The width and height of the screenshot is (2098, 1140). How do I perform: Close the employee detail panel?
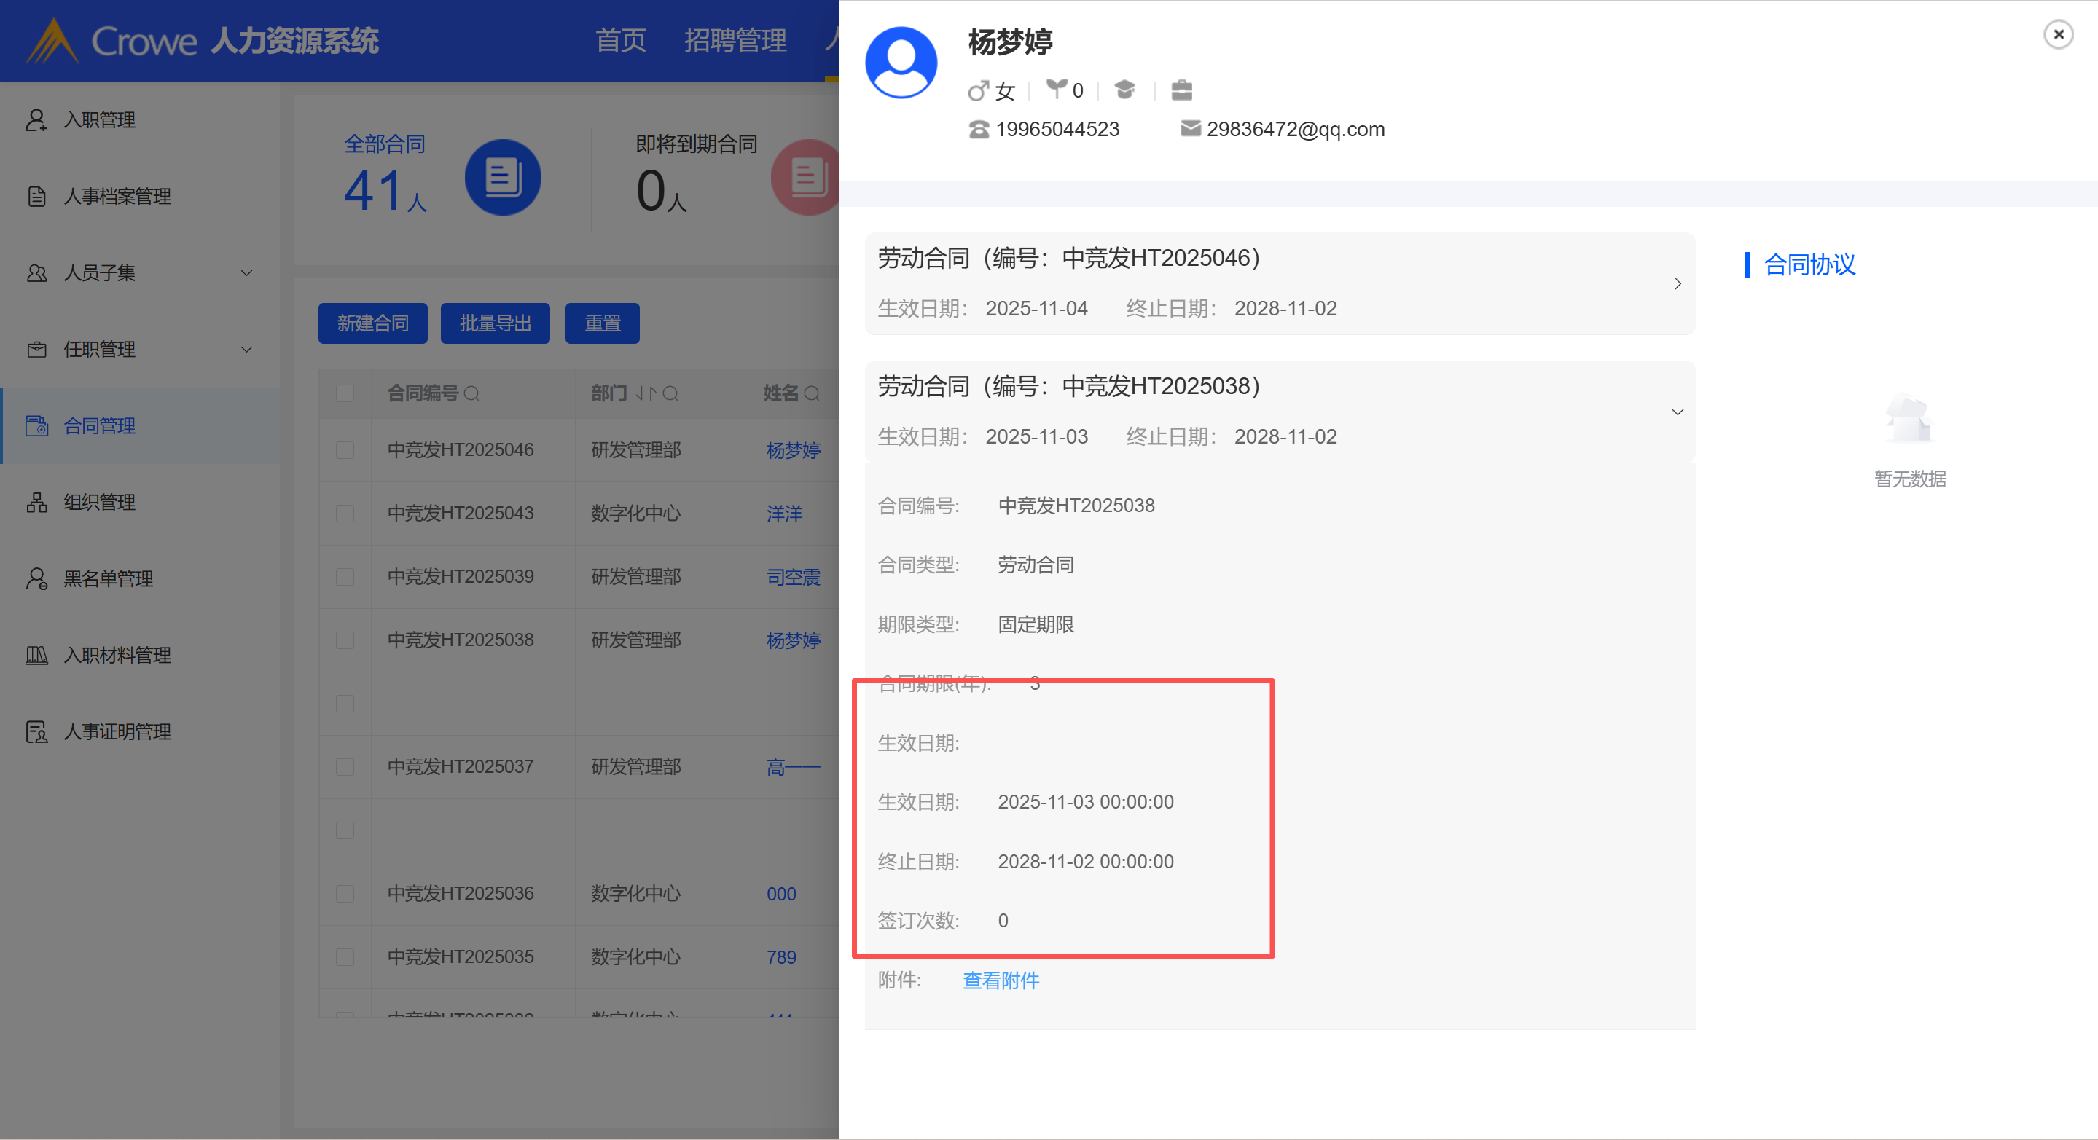pos(2058,34)
